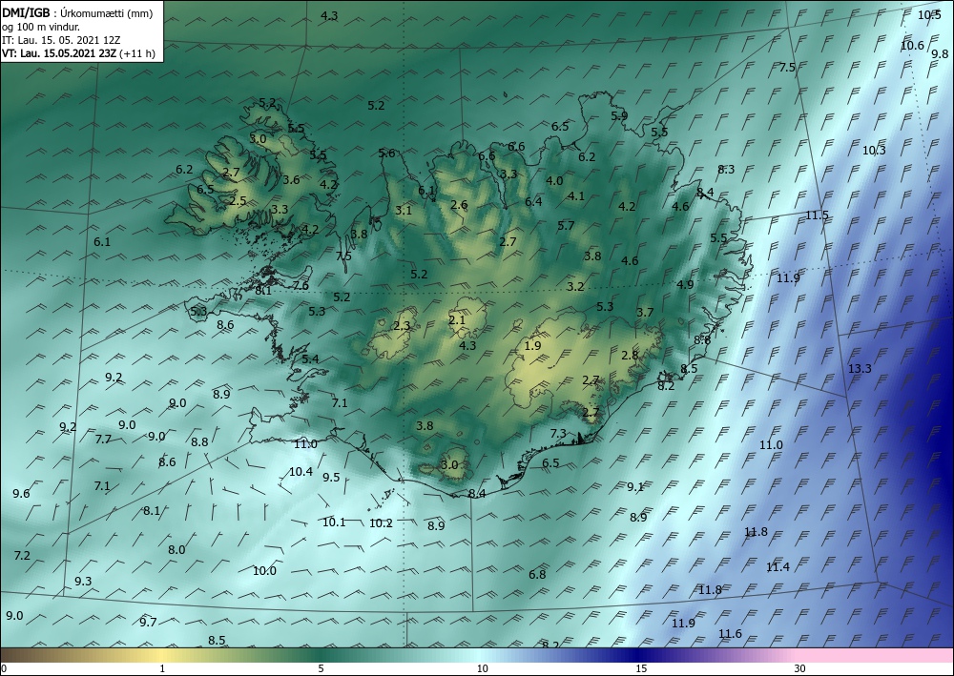Click the 2.6 precipitation value
This screenshot has height=676, width=954.
459,204
